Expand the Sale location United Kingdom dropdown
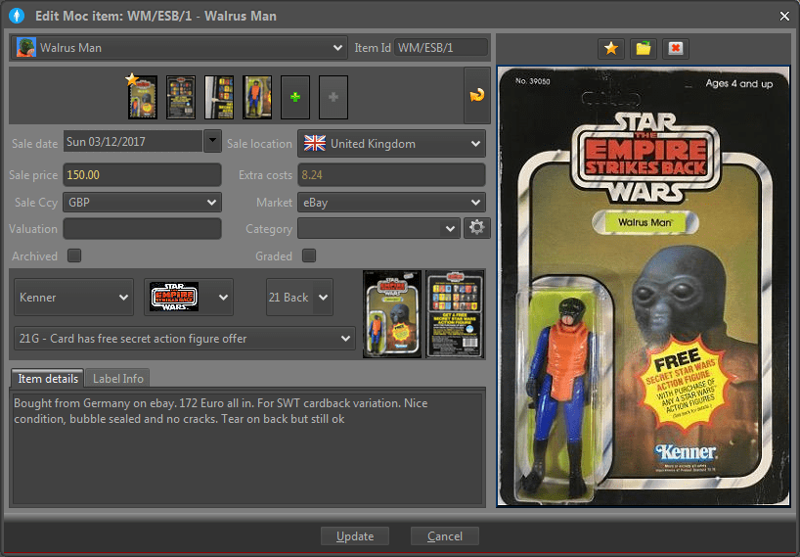800x557 pixels. (391, 143)
